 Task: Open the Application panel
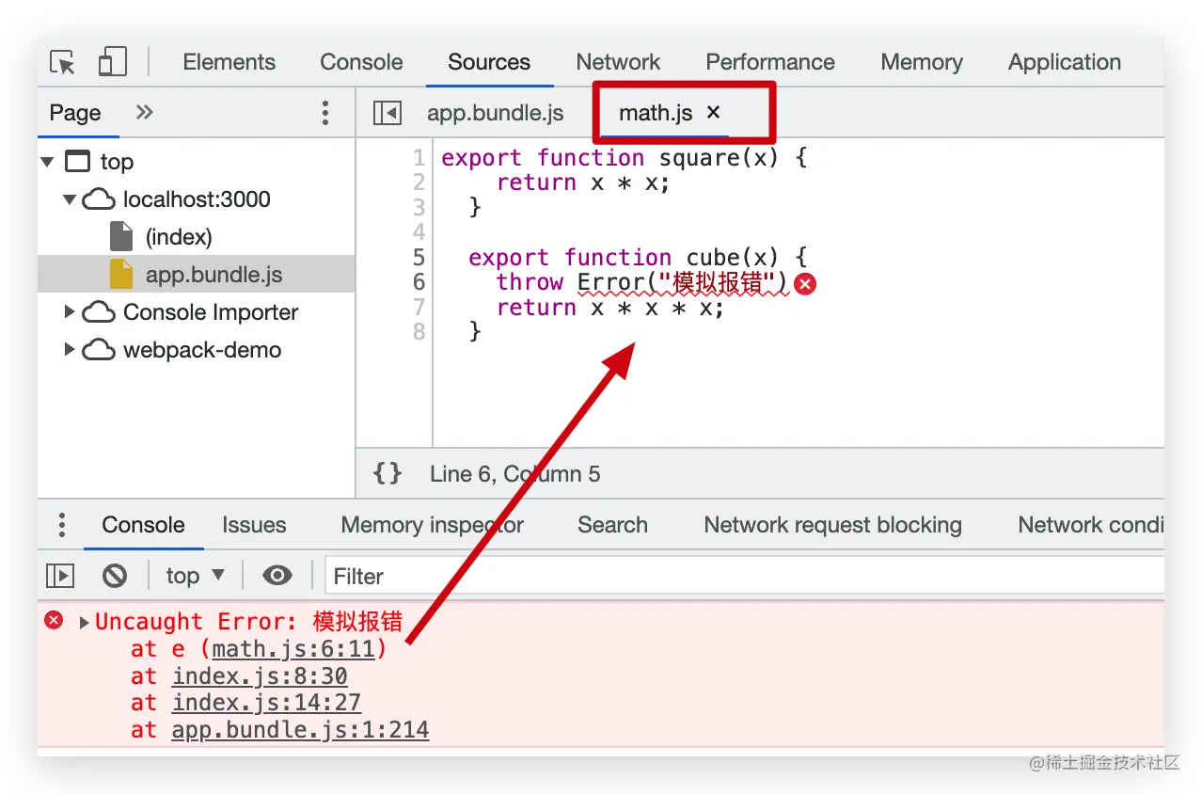tap(1065, 62)
